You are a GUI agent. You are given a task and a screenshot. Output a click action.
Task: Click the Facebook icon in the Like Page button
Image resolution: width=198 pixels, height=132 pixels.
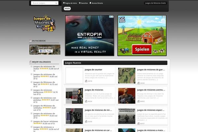[x=41, y=51]
